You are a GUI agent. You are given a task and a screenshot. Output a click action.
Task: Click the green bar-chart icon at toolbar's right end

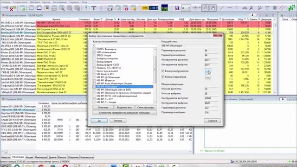tap(291, 8)
